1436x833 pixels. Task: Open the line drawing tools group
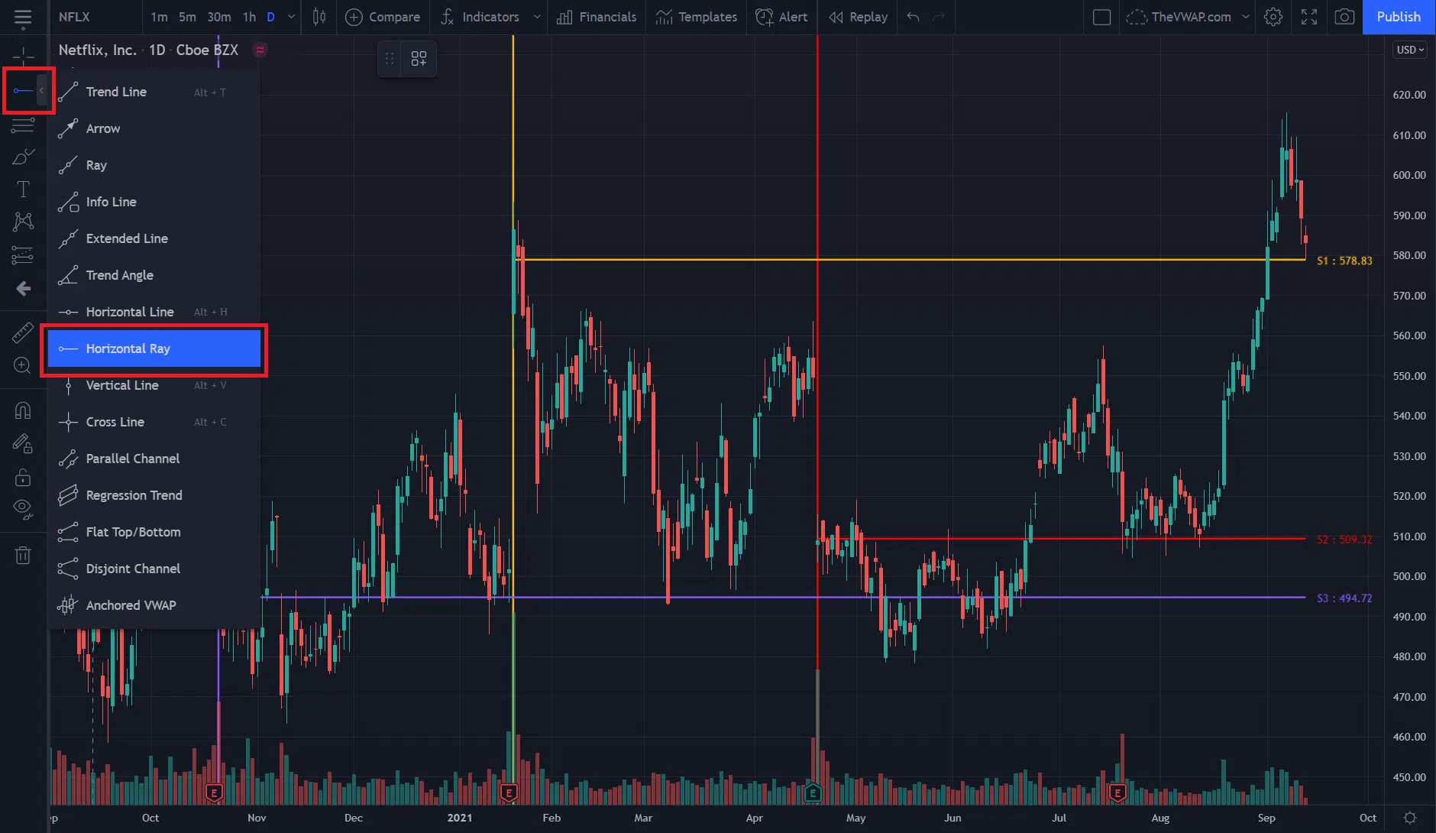pos(23,91)
